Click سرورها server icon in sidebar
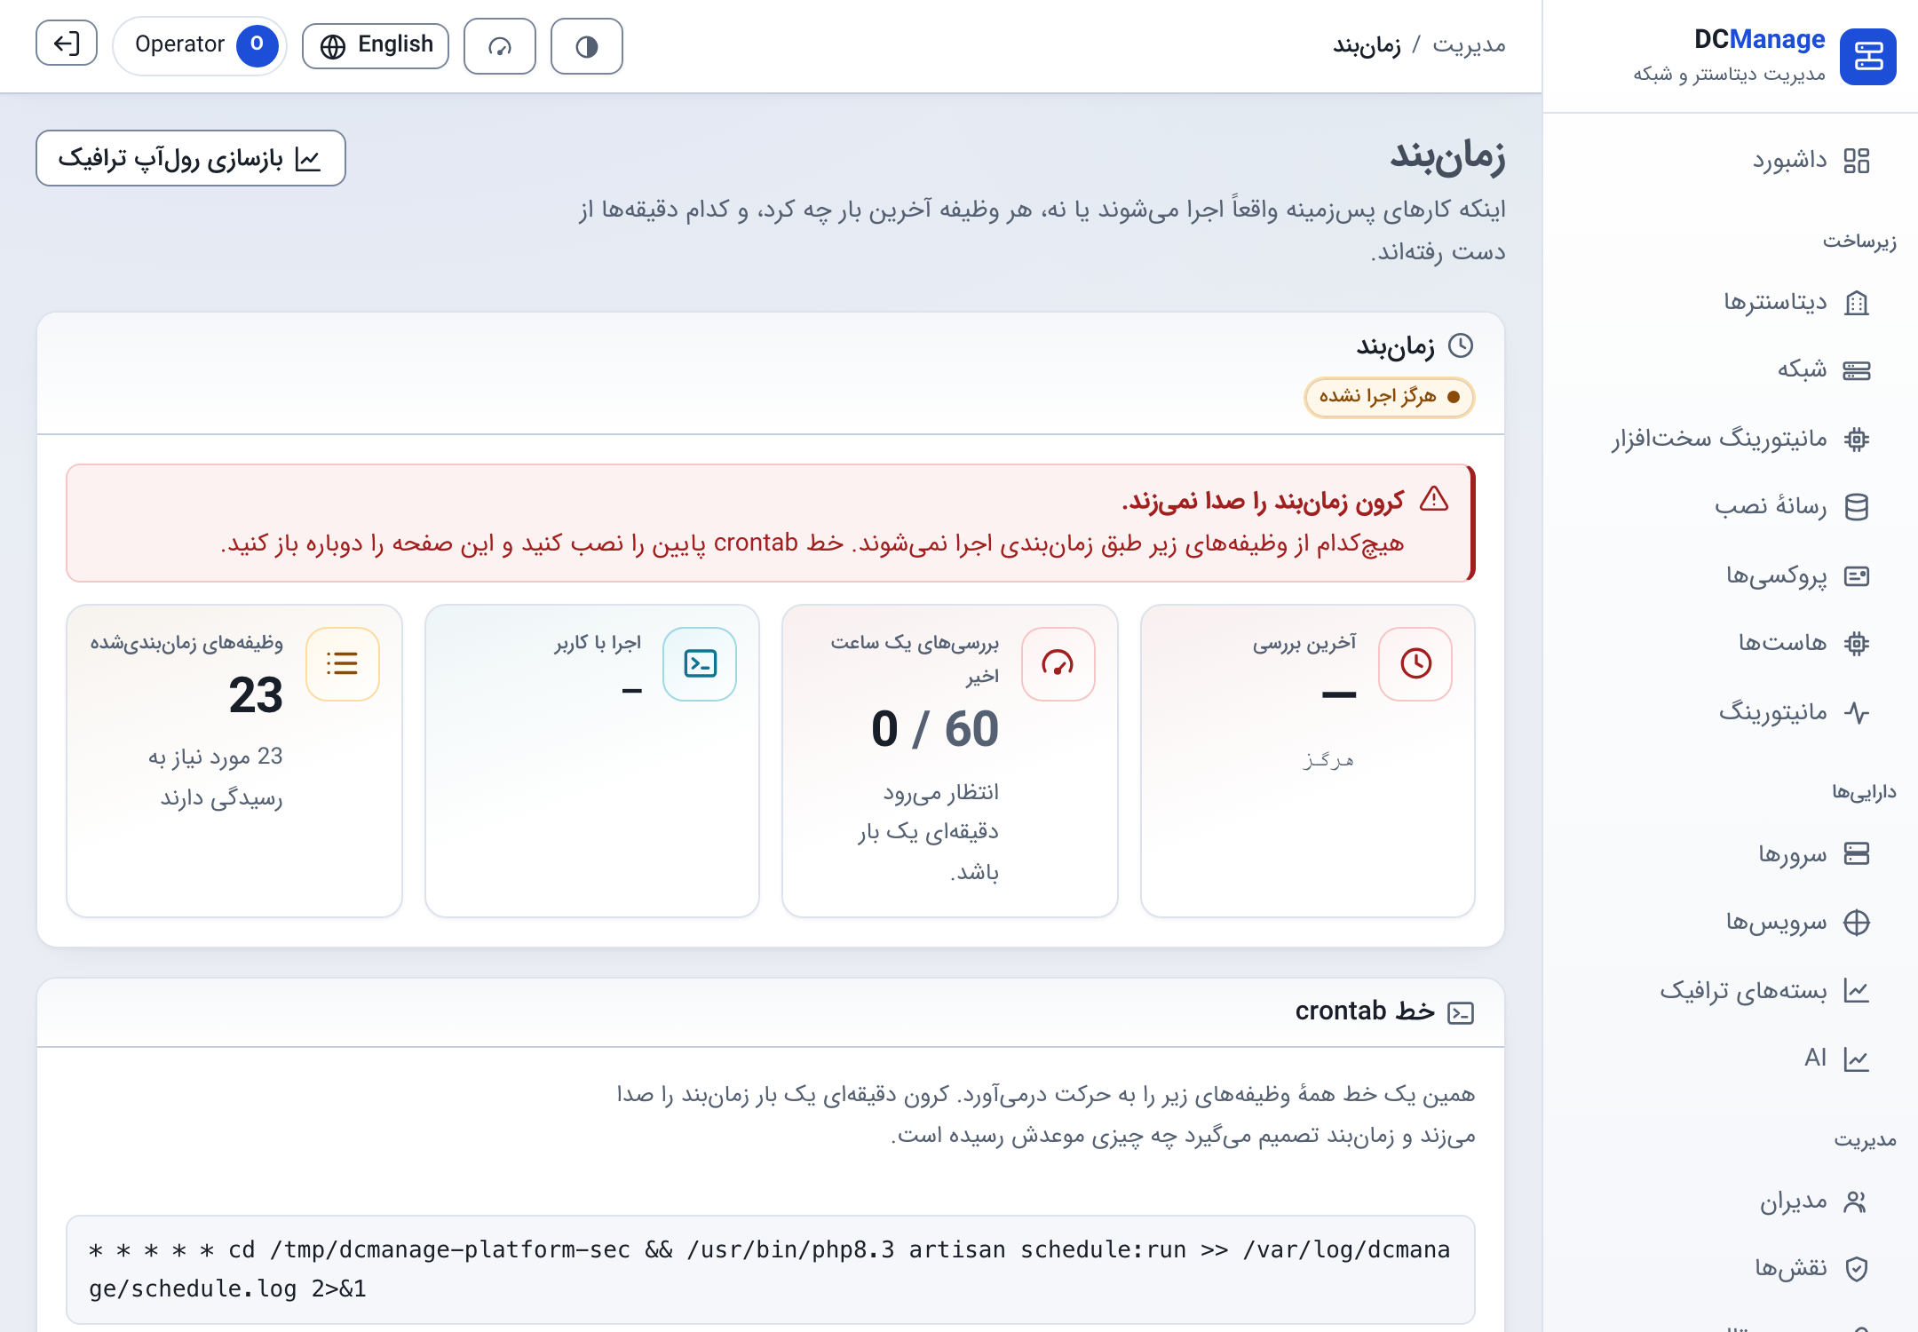Image resolution: width=1918 pixels, height=1332 pixels. (x=1856, y=853)
